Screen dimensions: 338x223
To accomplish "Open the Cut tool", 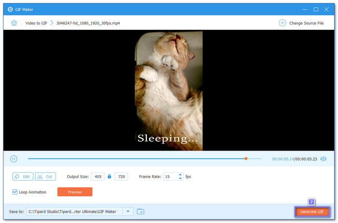I will pos(45,177).
